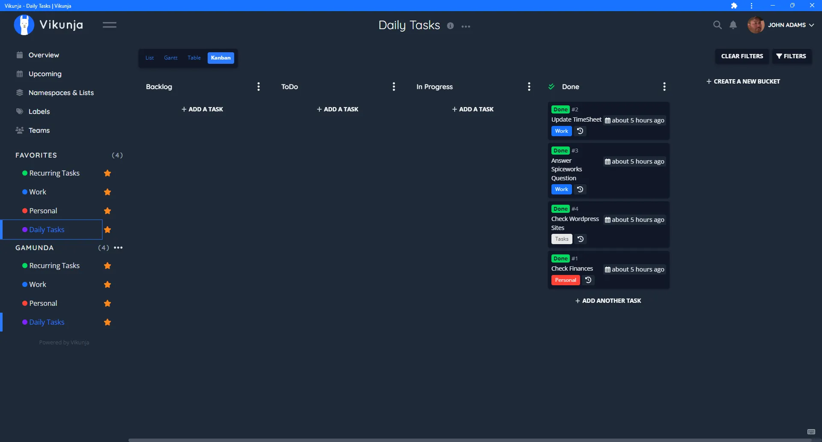
Task: Open the ToDo bucket options menu
Action: coord(394,87)
